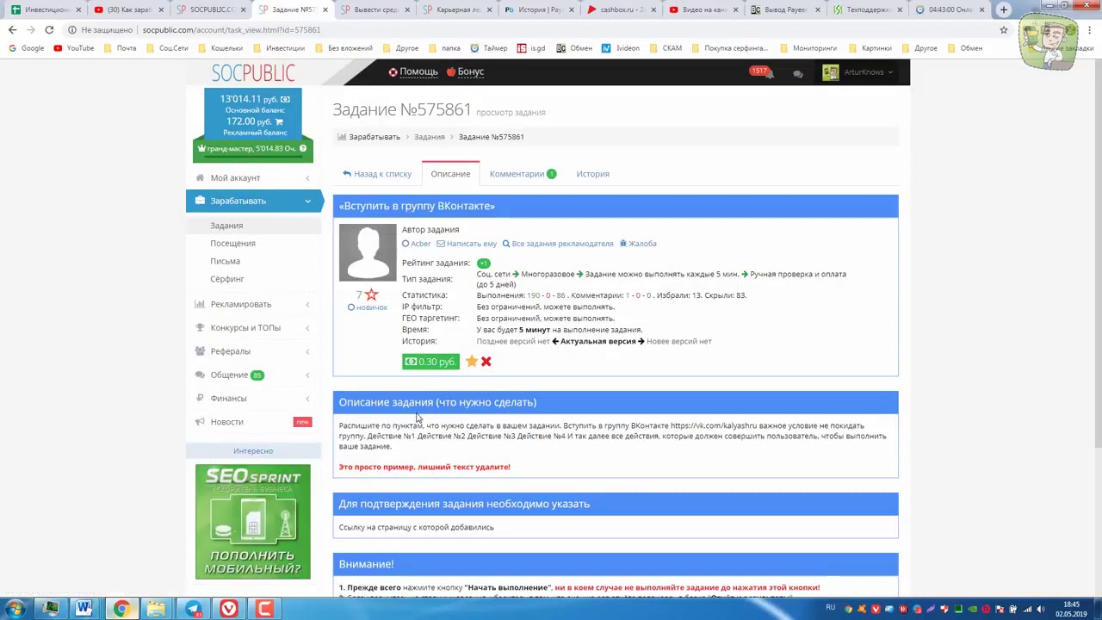
Task: Click the Chrome back arrow
Action: [12, 29]
